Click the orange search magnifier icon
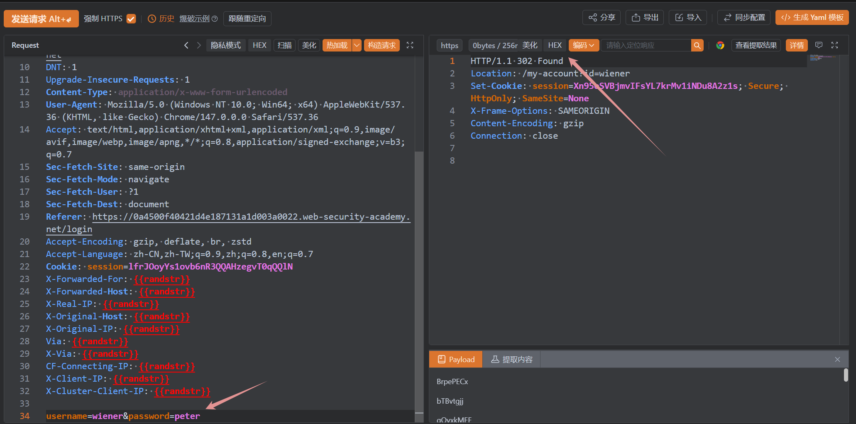Image resolution: width=856 pixels, height=424 pixels. tap(697, 45)
